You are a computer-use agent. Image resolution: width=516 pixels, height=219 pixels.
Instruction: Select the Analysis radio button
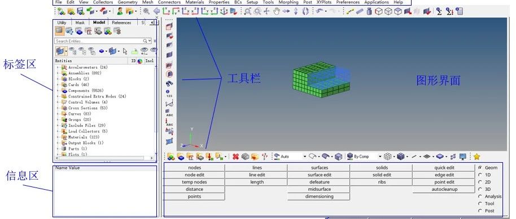point(480,196)
